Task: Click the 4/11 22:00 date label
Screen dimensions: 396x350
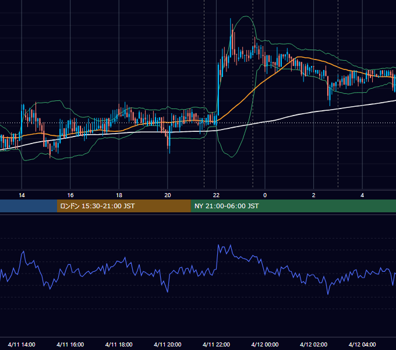Action: tap(216, 344)
